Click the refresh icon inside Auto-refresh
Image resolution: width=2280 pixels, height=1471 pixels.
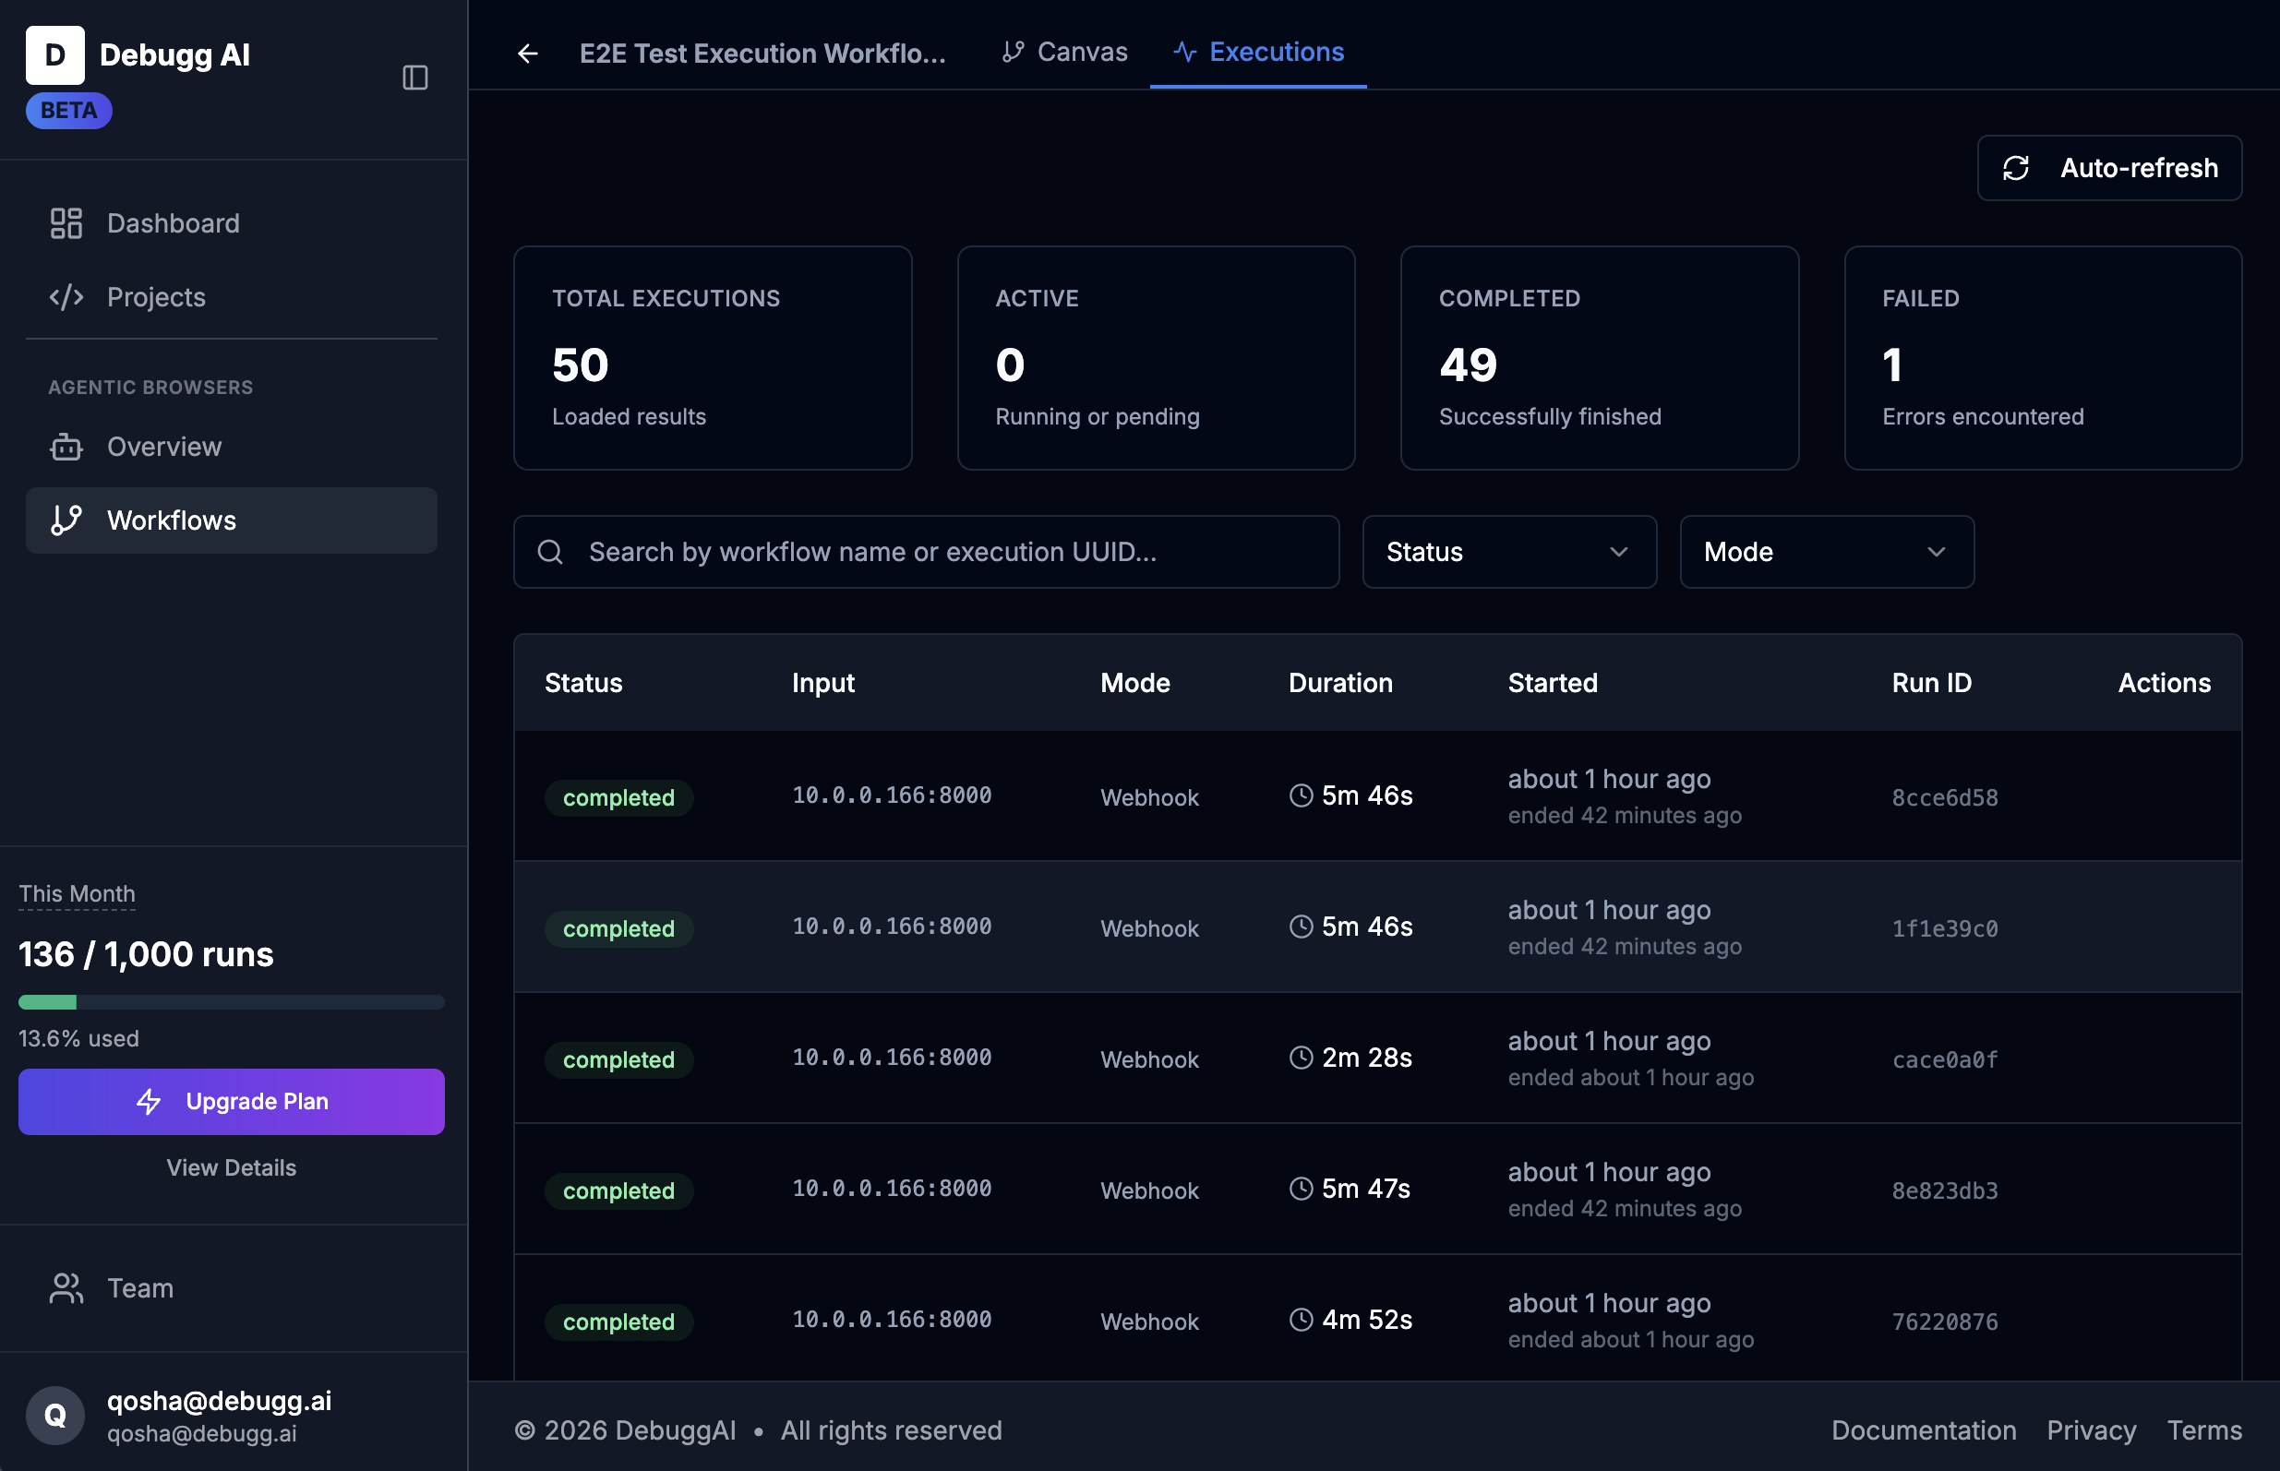coord(2017,168)
